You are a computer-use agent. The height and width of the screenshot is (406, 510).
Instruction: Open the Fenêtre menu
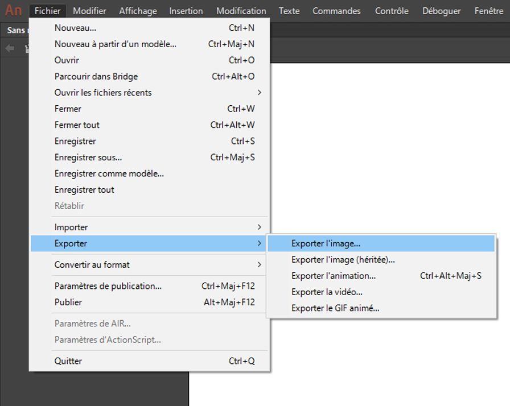point(488,10)
